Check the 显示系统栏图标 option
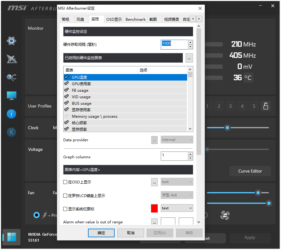The width and height of the screenshot is (281, 250). point(65,208)
